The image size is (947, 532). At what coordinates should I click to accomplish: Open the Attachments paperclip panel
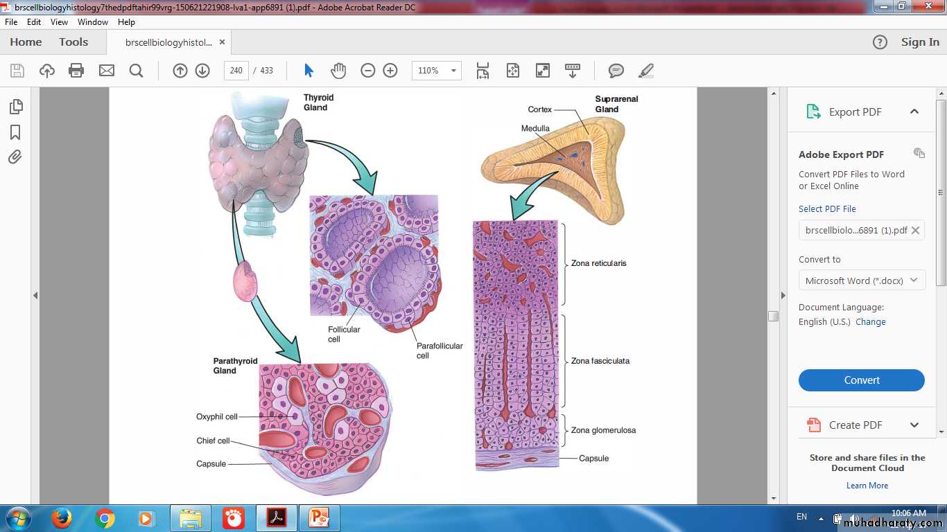15,157
